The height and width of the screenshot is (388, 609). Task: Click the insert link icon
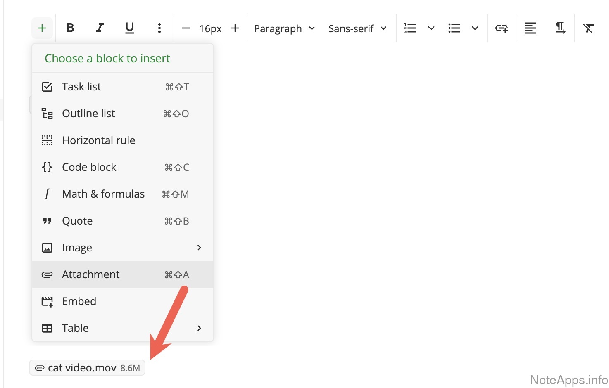502,28
